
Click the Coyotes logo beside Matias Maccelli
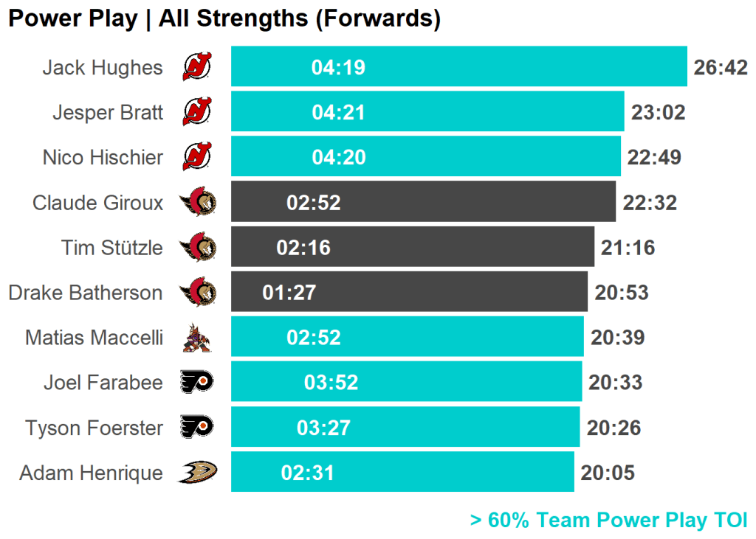click(x=197, y=338)
